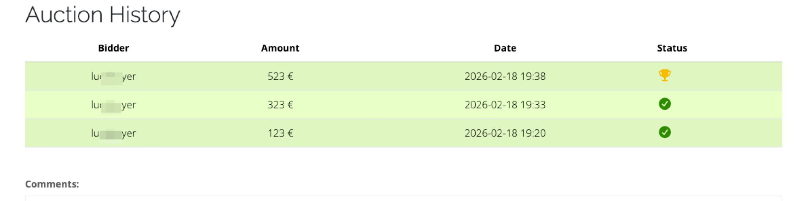The width and height of the screenshot is (806, 201).
Task: Click the 2026-02-18 19:38 bid date
Action: pos(505,77)
